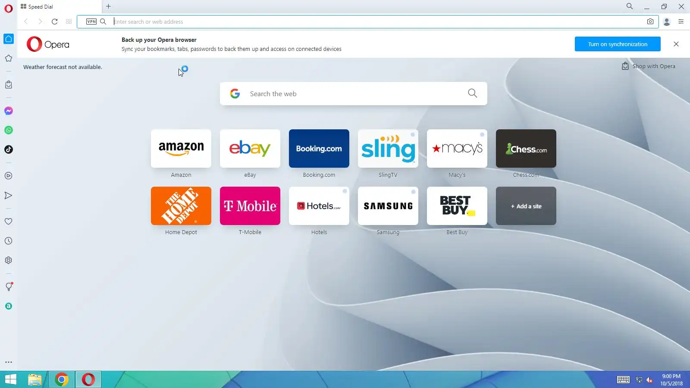Go to Speed Dial home sidebar icon
Screen dimensions: 690x388
pyautogui.click(x=9, y=39)
